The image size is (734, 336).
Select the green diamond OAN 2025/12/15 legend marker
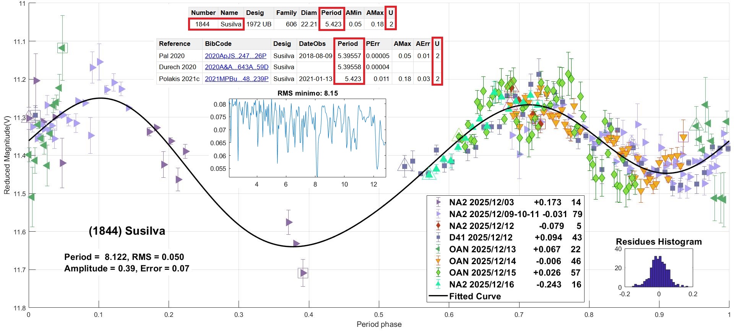(438, 273)
